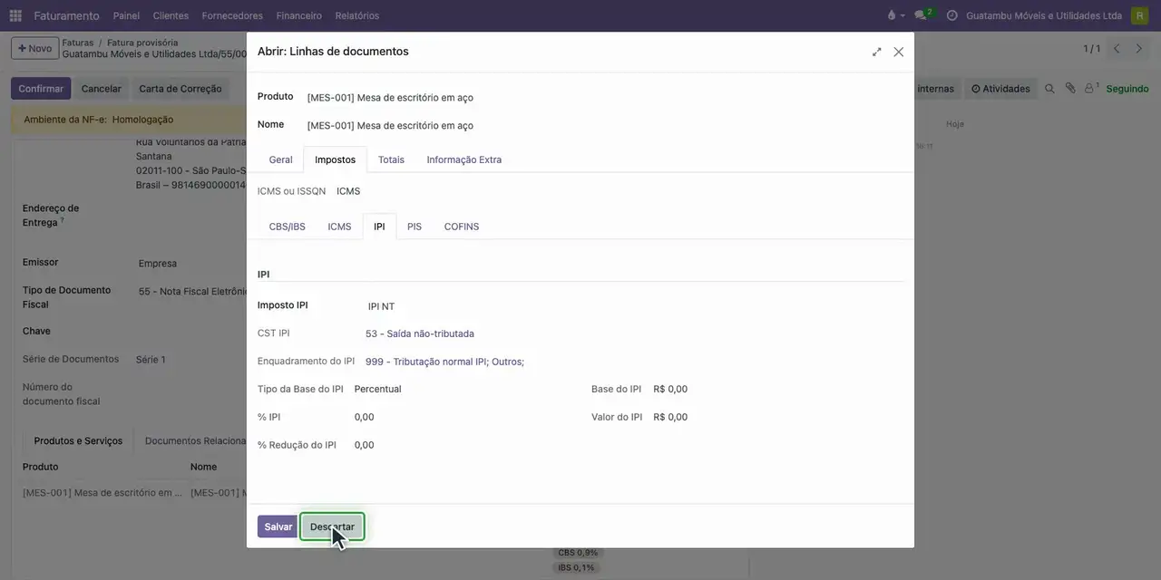Image resolution: width=1161 pixels, height=580 pixels.
Task: Open the COFINS tax tab
Action: 462,227
